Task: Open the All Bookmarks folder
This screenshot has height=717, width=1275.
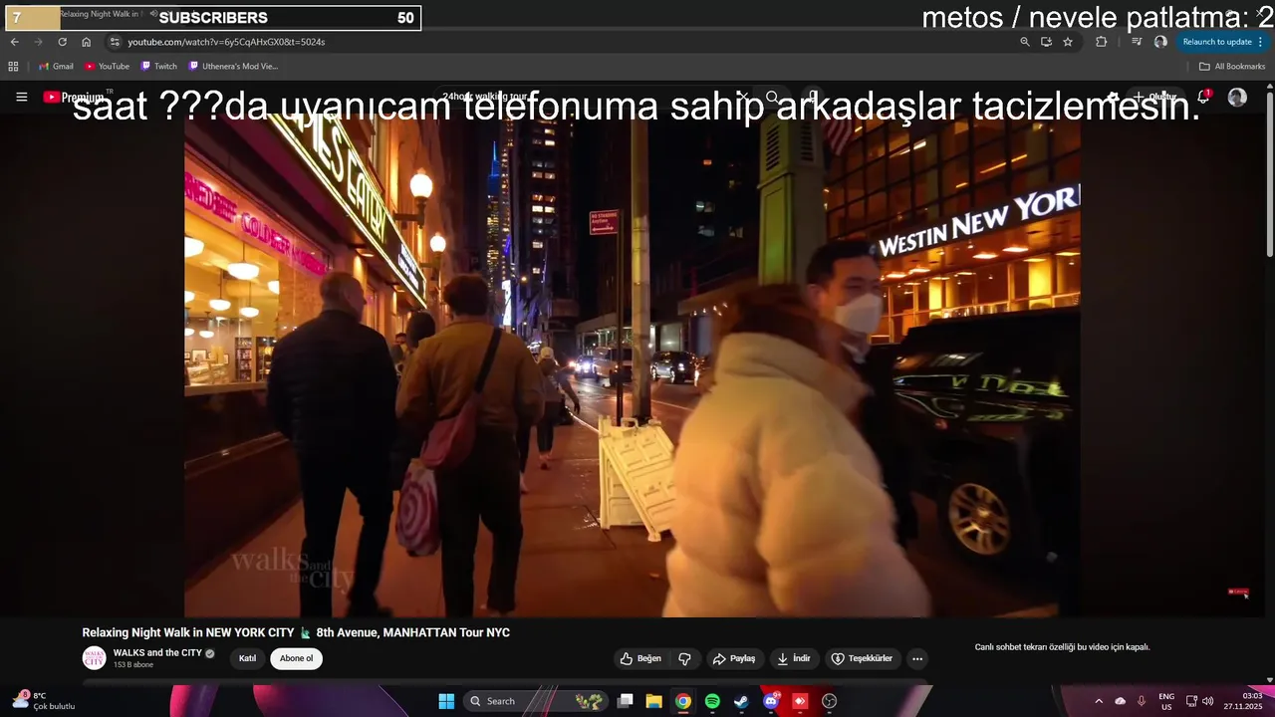Action: click(1232, 67)
